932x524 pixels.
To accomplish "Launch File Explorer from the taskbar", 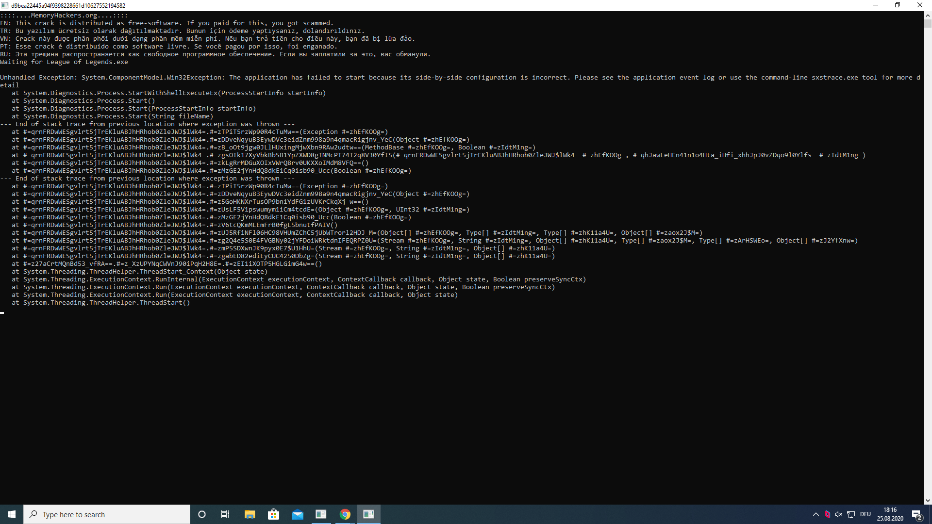I will pyautogui.click(x=250, y=514).
